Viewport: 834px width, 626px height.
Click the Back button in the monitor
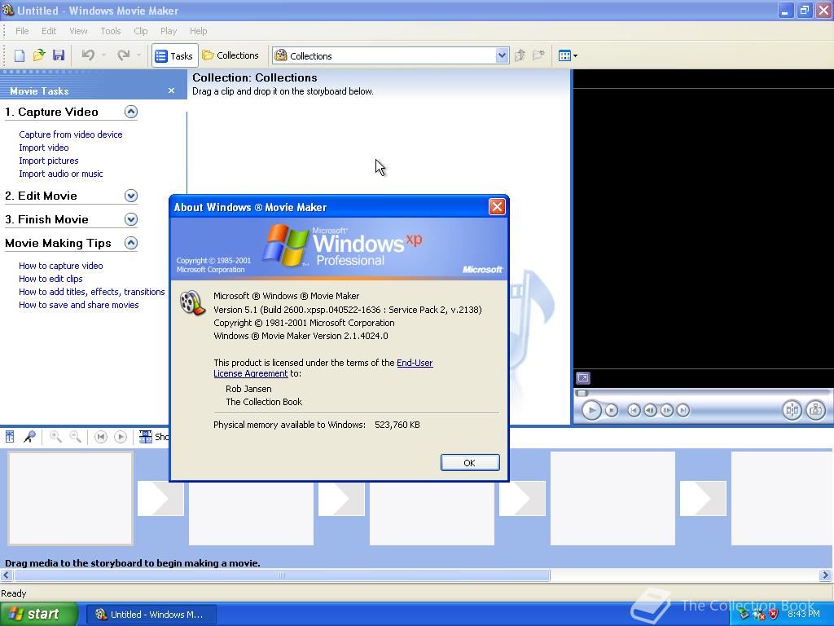634,411
